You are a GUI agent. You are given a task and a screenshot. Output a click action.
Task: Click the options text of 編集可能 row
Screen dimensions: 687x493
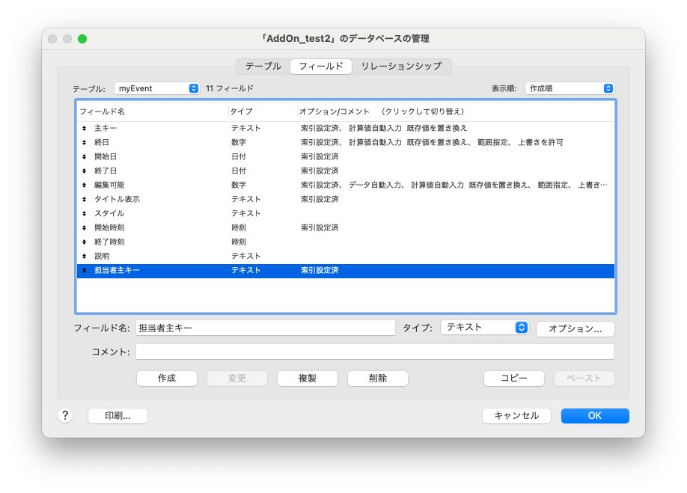click(454, 186)
